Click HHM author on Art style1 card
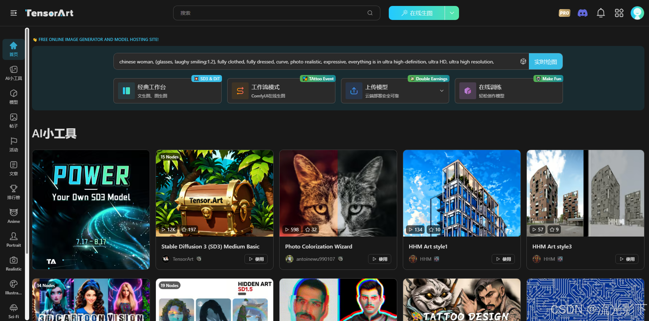 (x=426, y=259)
